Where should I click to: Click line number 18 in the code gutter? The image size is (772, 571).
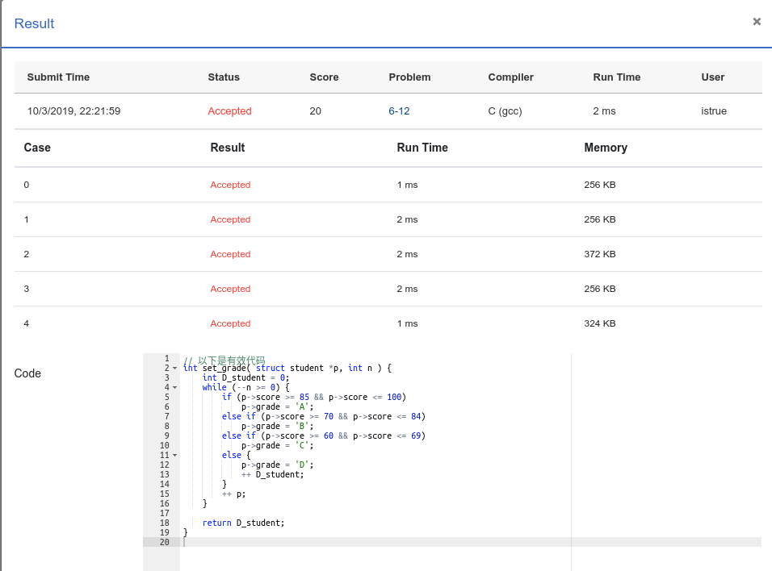click(x=165, y=523)
